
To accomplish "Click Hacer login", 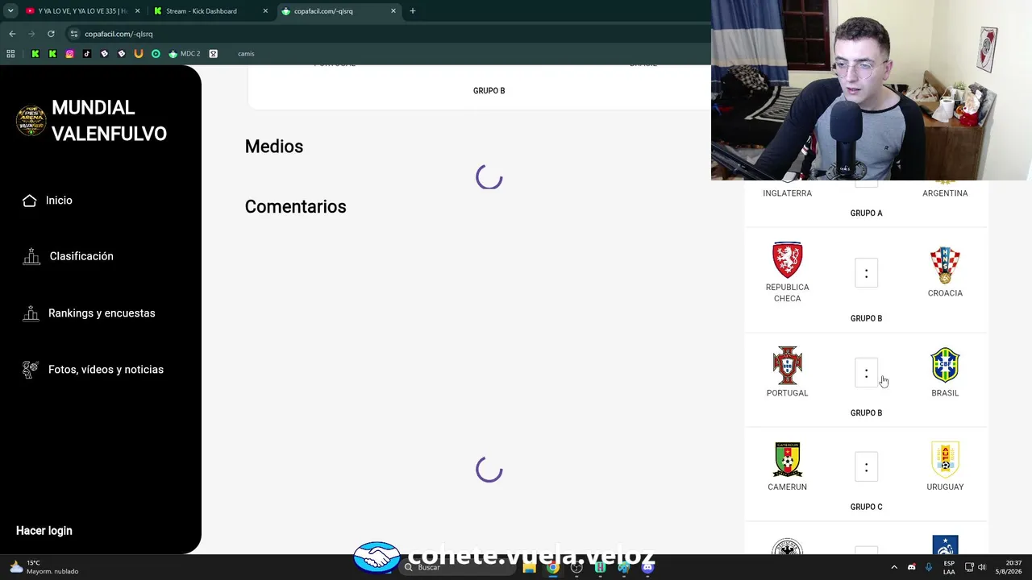I will (x=44, y=531).
